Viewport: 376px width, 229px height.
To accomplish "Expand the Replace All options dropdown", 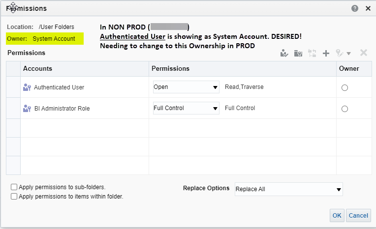I will tap(289, 189).
